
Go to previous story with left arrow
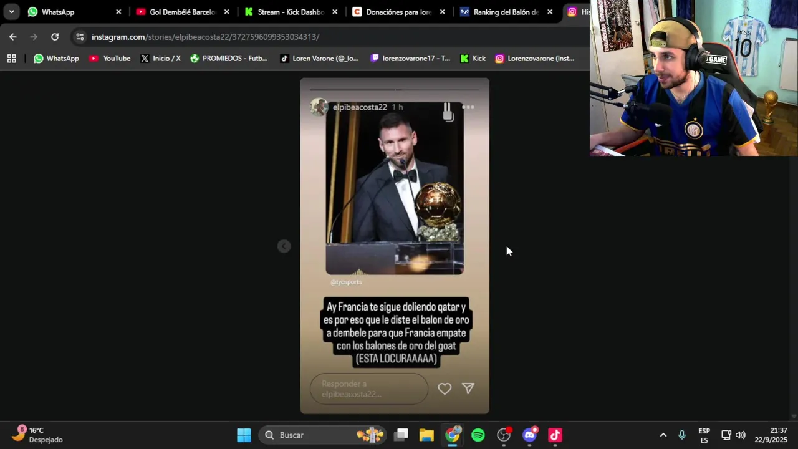[284, 246]
